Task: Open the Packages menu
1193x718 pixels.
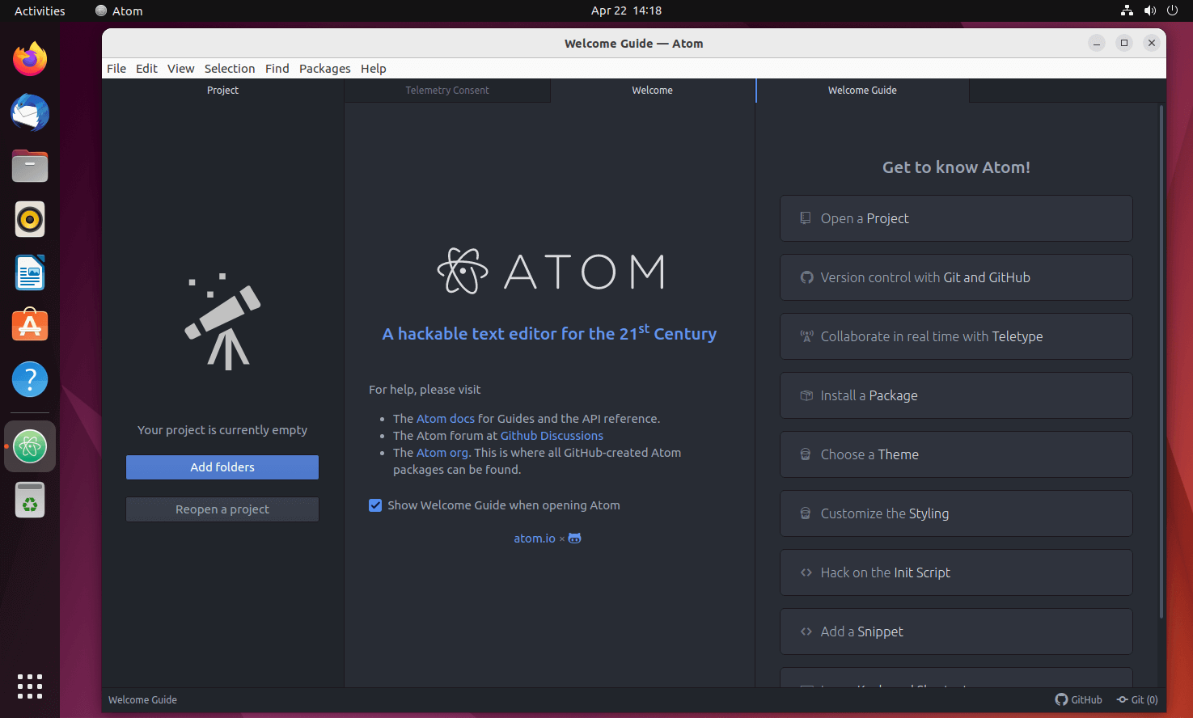Action: click(324, 69)
